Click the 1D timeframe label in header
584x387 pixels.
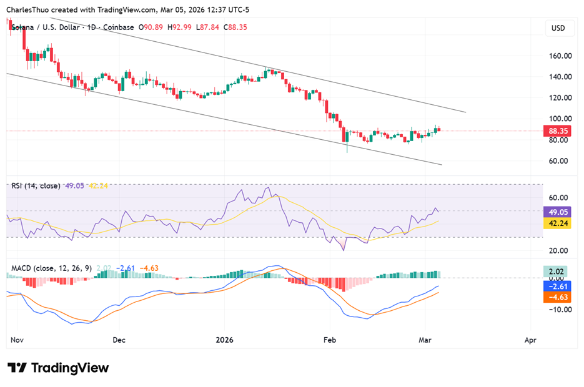tap(94, 27)
